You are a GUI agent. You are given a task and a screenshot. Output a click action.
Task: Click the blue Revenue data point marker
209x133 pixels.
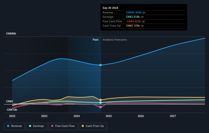[101, 65]
